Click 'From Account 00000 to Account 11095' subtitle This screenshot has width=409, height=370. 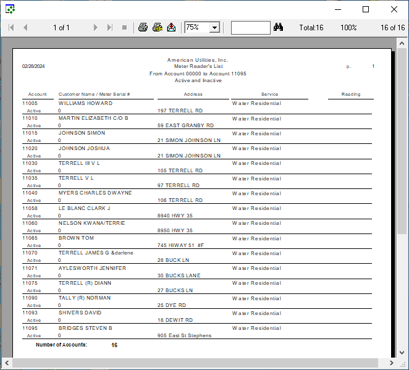[198, 74]
